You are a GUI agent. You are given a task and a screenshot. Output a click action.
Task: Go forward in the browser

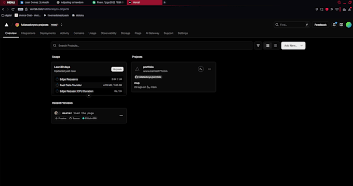(8, 9)
